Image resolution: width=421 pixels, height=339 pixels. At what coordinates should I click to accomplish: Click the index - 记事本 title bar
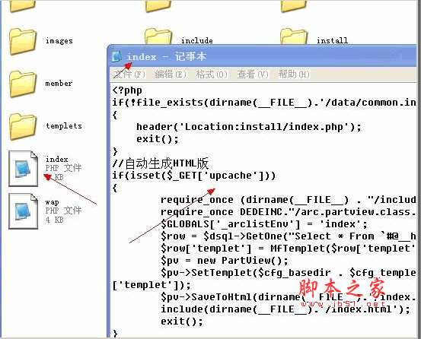pyautogui.click(x=263, y=56)
